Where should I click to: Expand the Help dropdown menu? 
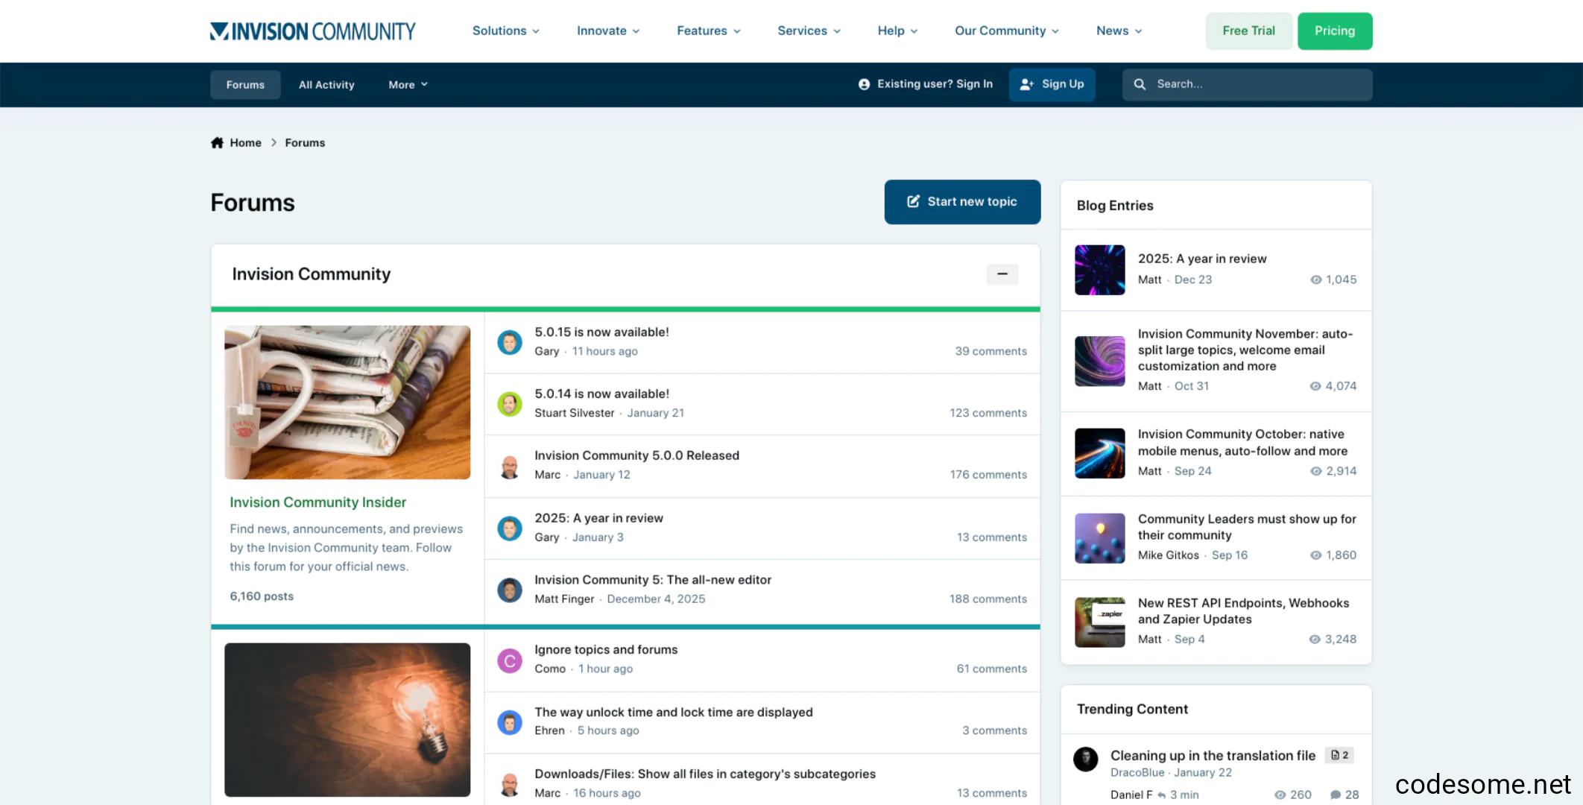coord(897,31)
